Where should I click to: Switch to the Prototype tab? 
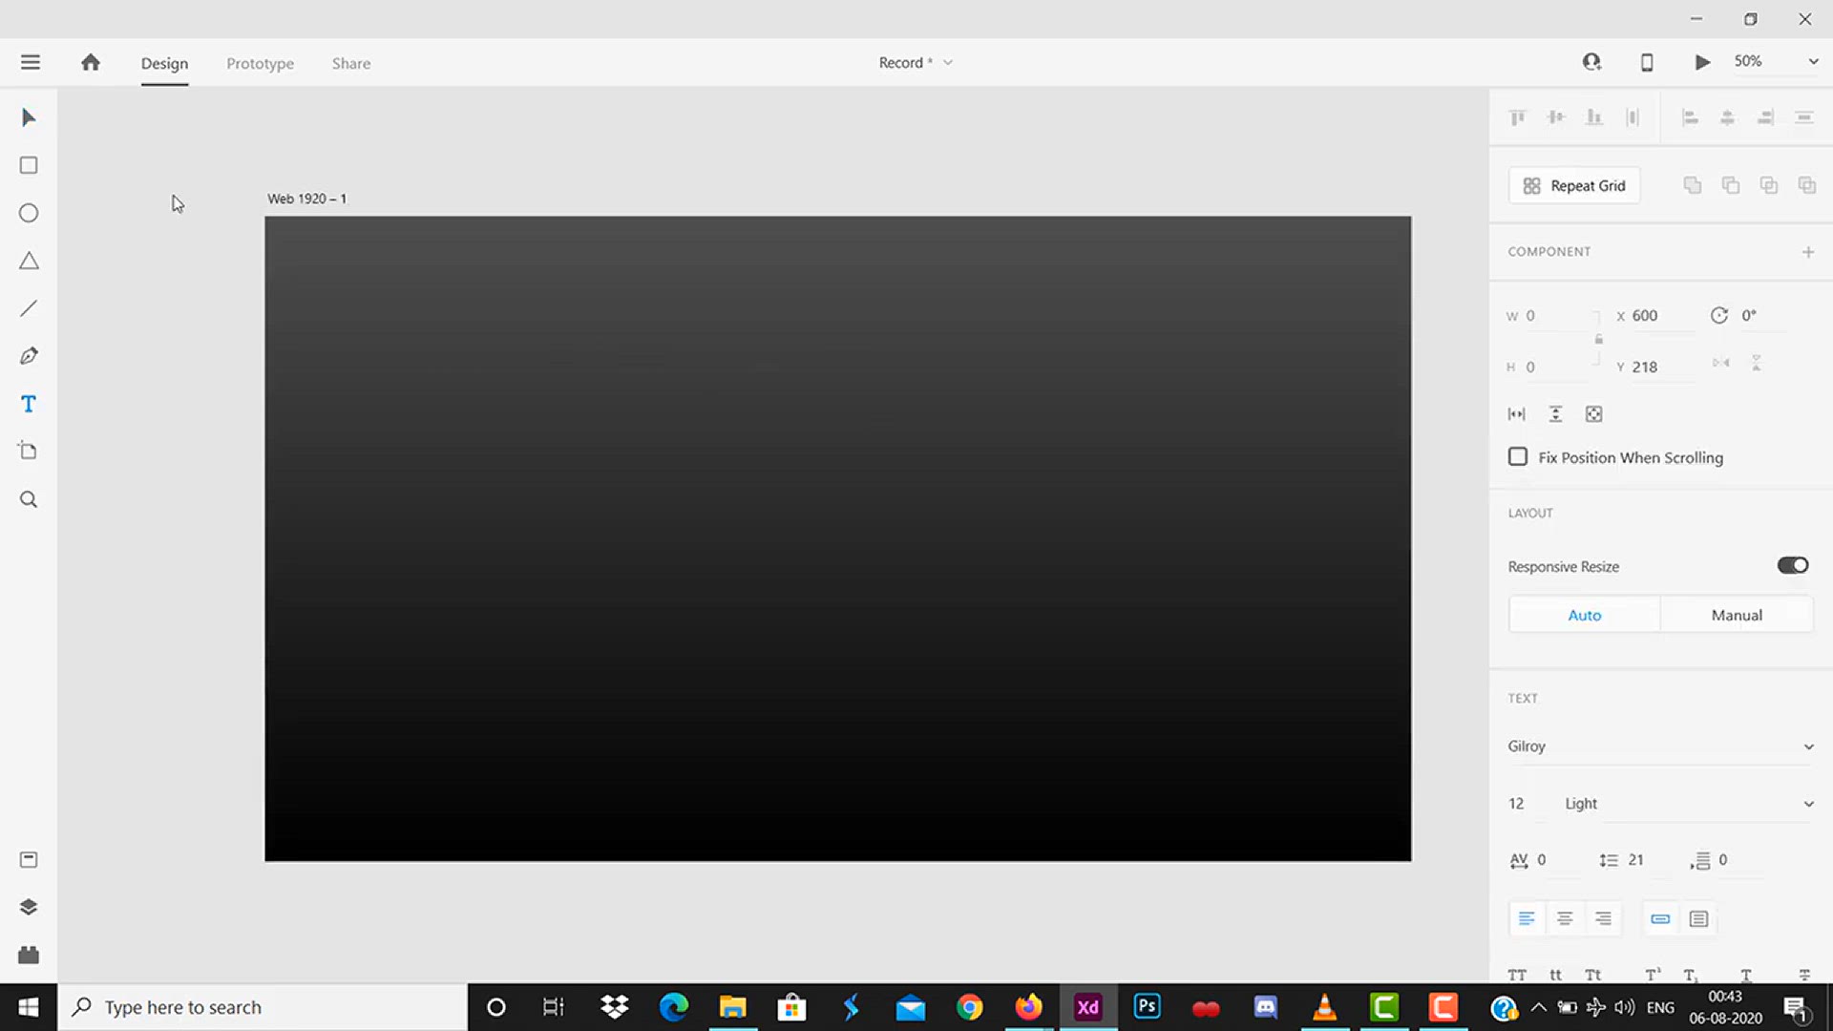(x=260, y=63)
